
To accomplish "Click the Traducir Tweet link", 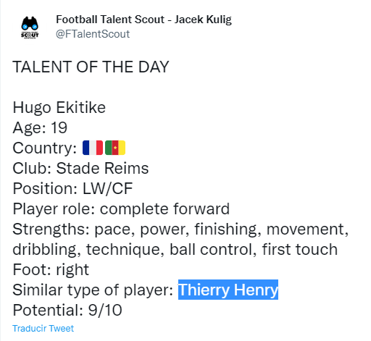I will (43, 329).
